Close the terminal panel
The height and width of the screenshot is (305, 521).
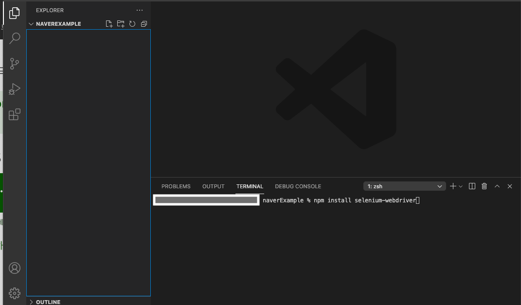pos(510,186)
